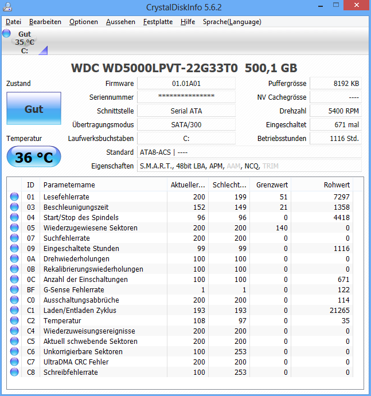This screenshot has width=371, height=396.
Task: Select the UltraDMA CRC Fehler parameter name
Action: (76, 362)
